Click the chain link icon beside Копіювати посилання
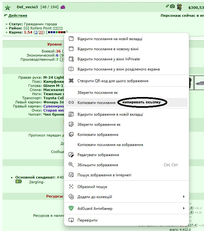Screen dimensions: 204x231 (71, 102)
